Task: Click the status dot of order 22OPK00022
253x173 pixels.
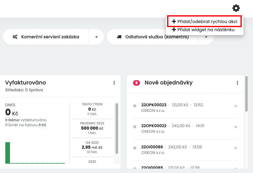Action: 135,127
